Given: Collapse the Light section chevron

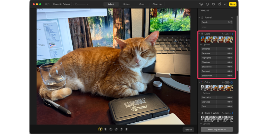Looking at the screenshot, I should click(x=199, y=34).
